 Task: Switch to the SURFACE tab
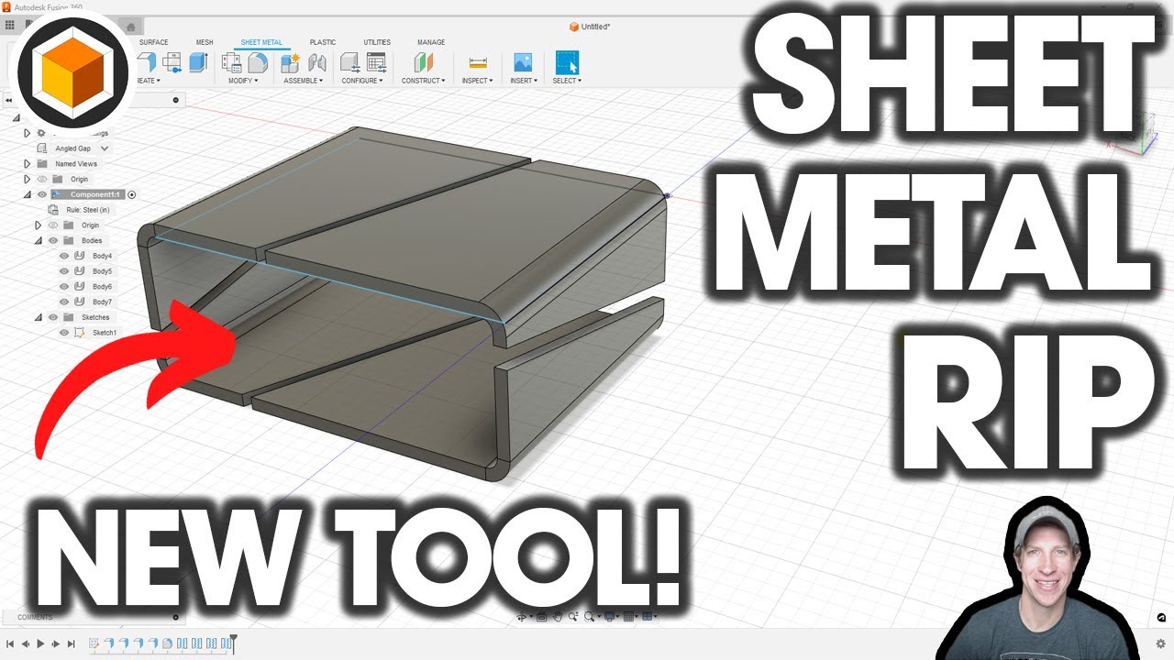154,42
